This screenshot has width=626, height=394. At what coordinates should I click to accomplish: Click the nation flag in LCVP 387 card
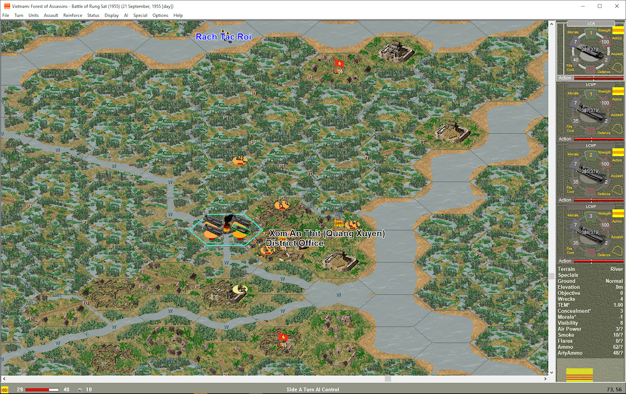coord(618,92)
